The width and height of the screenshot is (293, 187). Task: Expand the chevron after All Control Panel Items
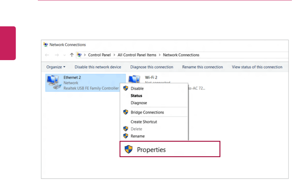(x=159, y=55)
